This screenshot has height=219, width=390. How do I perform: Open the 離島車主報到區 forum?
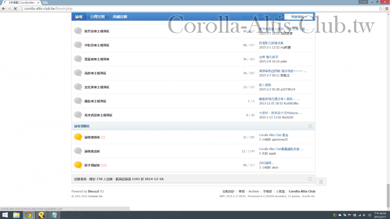(95, 101)
